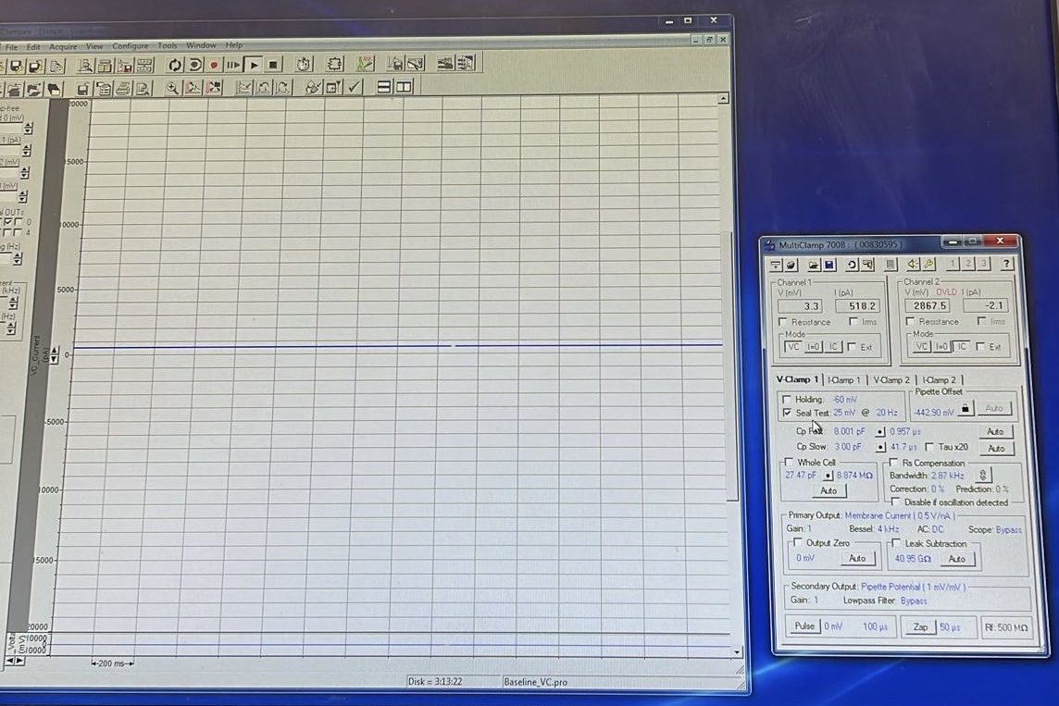
Task: Click the red Record button in Clampex toolbar
Action: pyautogui.click(x=214, y=65)
